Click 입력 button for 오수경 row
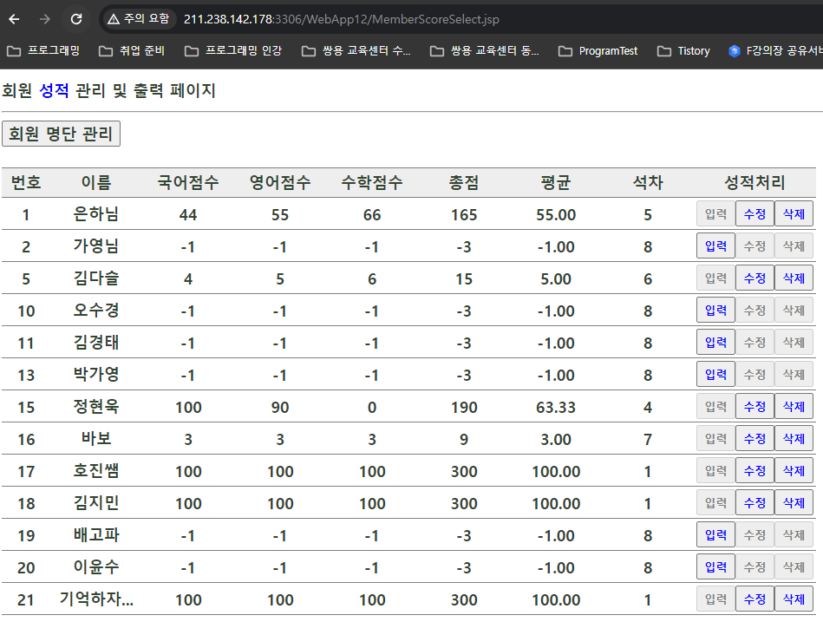 tap(715, 310)
